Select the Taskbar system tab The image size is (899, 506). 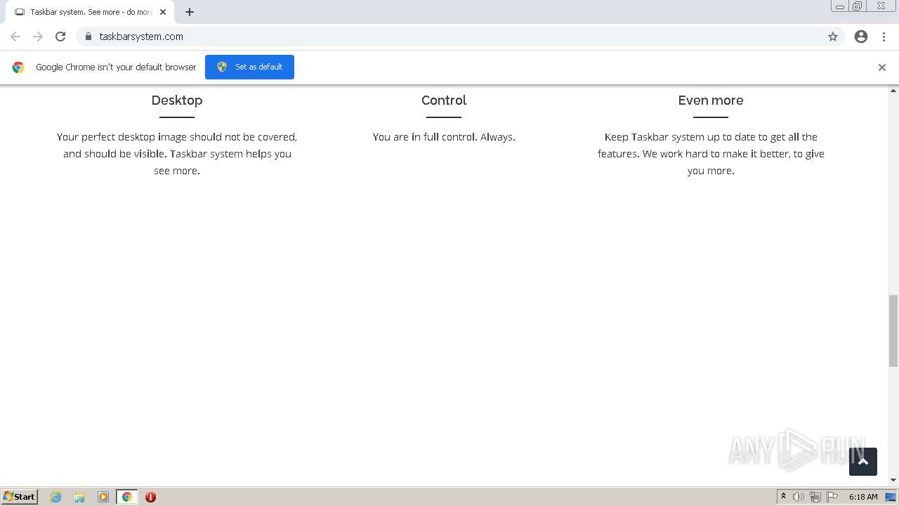[90, 12]
